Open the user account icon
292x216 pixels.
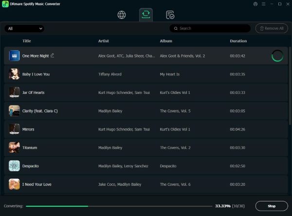tap(255, 4)
